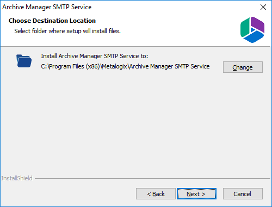This screenshot has width=272, height=207.
Task: Click the blue folder icon
Action: [24, 61]
